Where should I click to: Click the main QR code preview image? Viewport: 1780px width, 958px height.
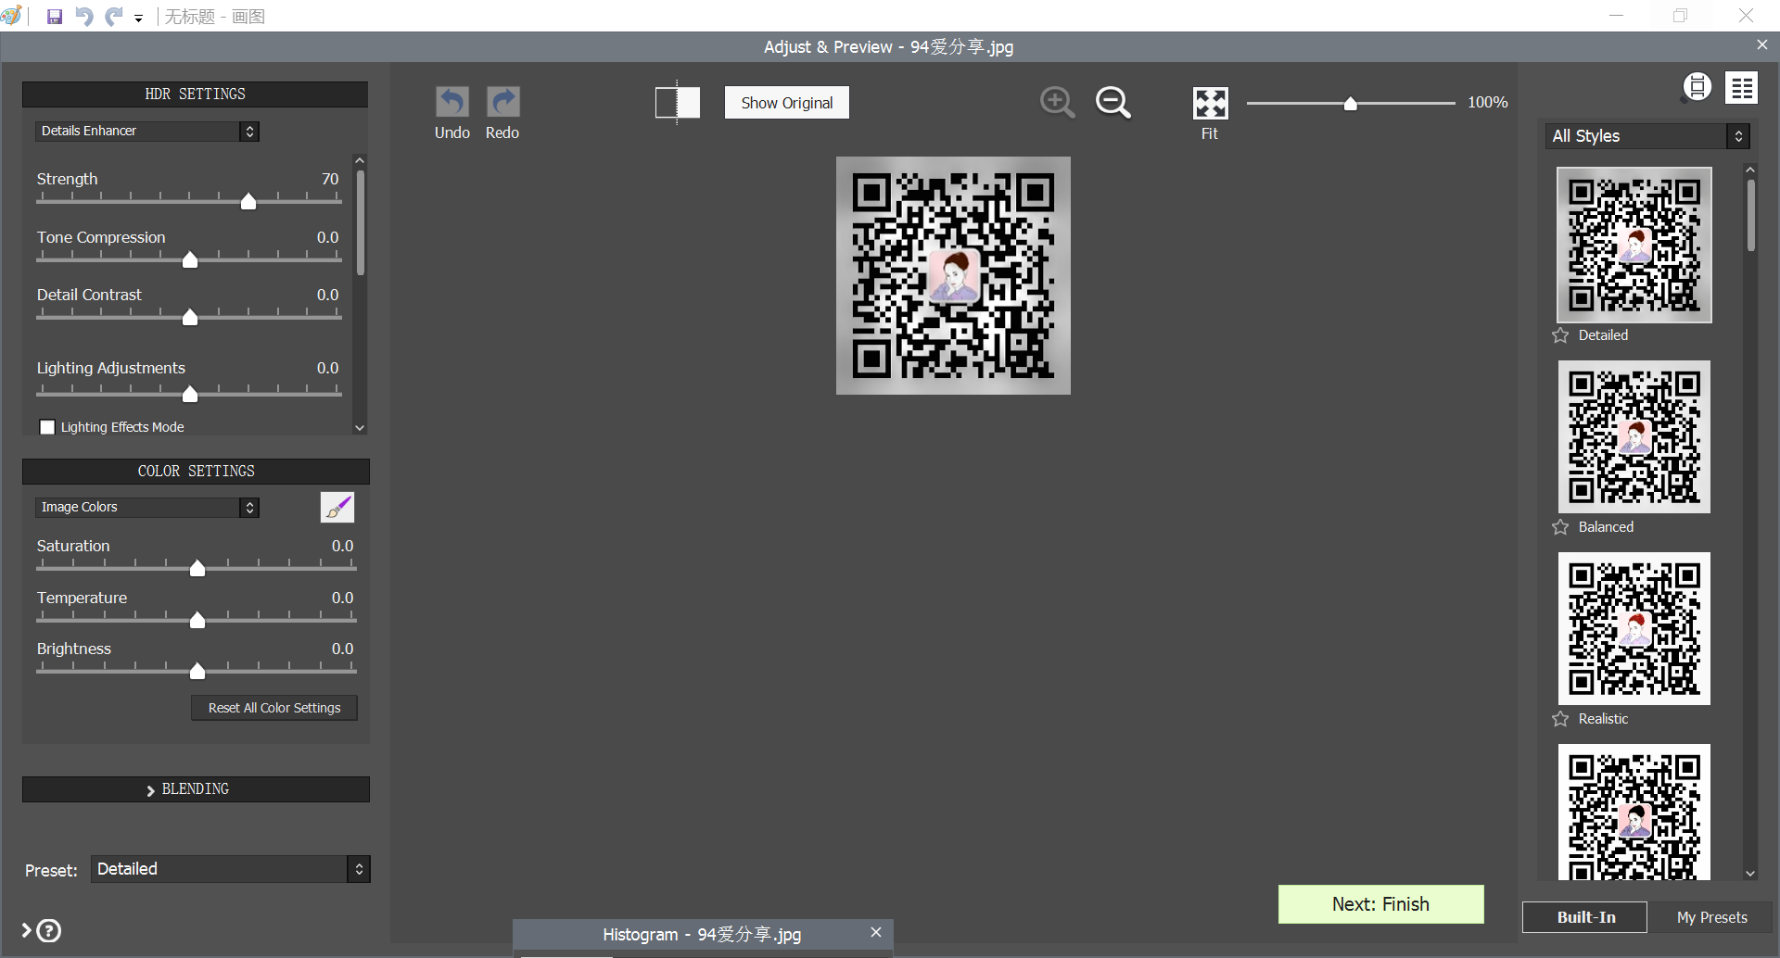coord(953,275)
